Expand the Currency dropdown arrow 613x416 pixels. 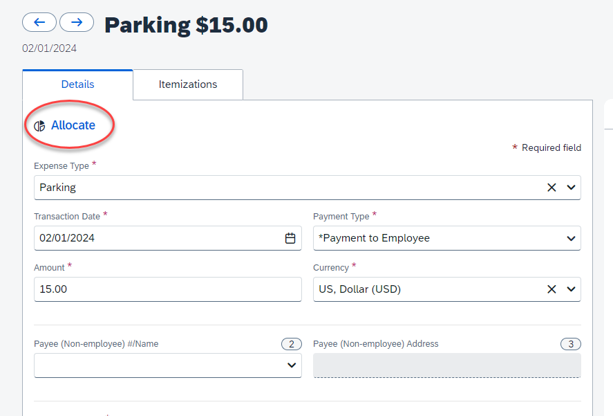point(571,289)
